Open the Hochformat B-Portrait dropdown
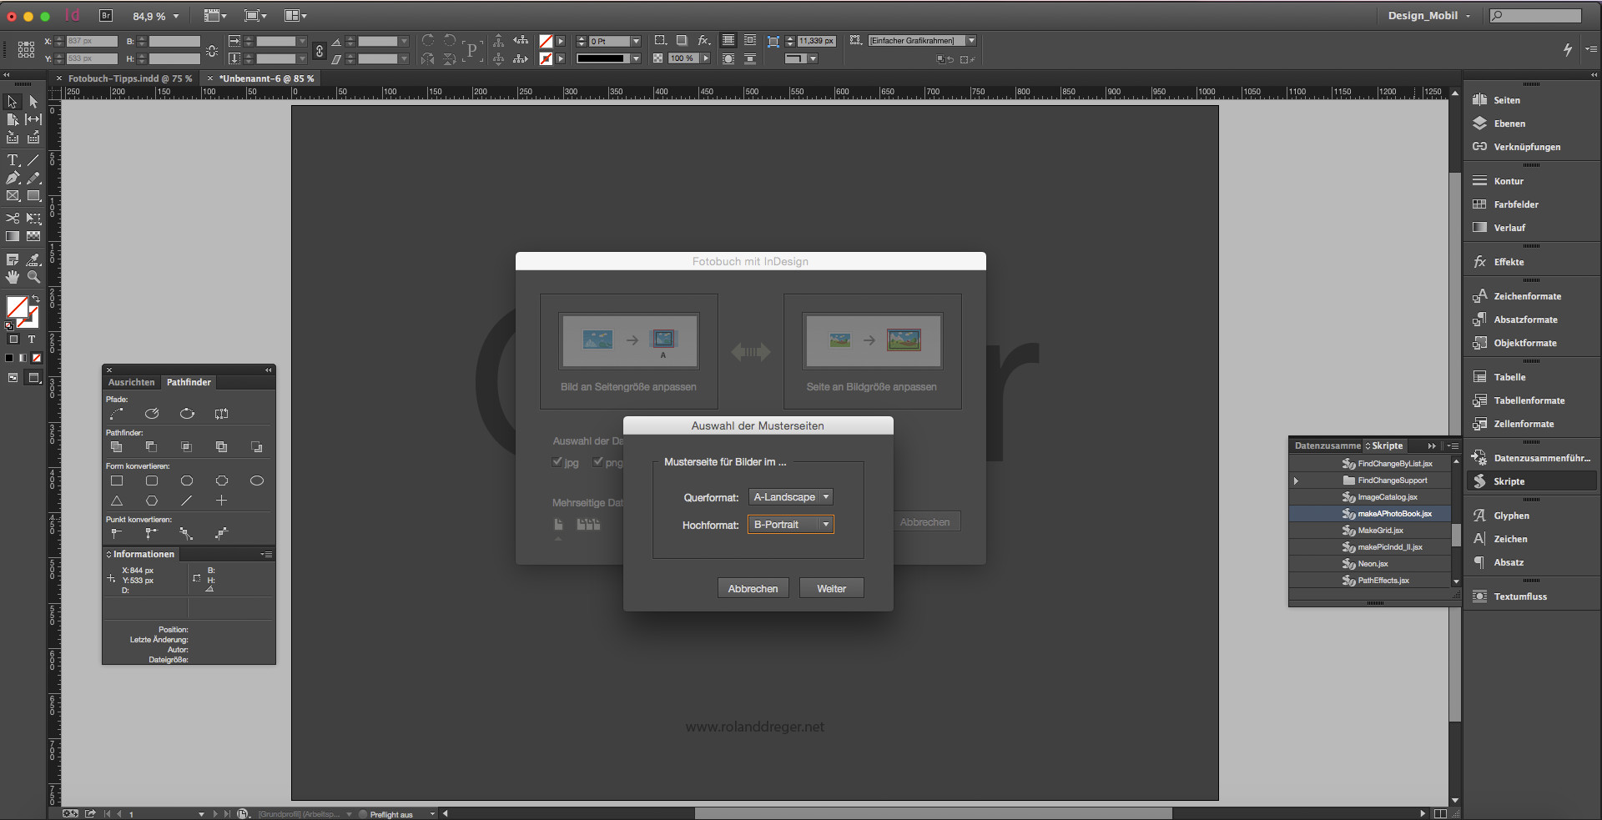This screenshot has width=1602, height=820. coord(790,525)
